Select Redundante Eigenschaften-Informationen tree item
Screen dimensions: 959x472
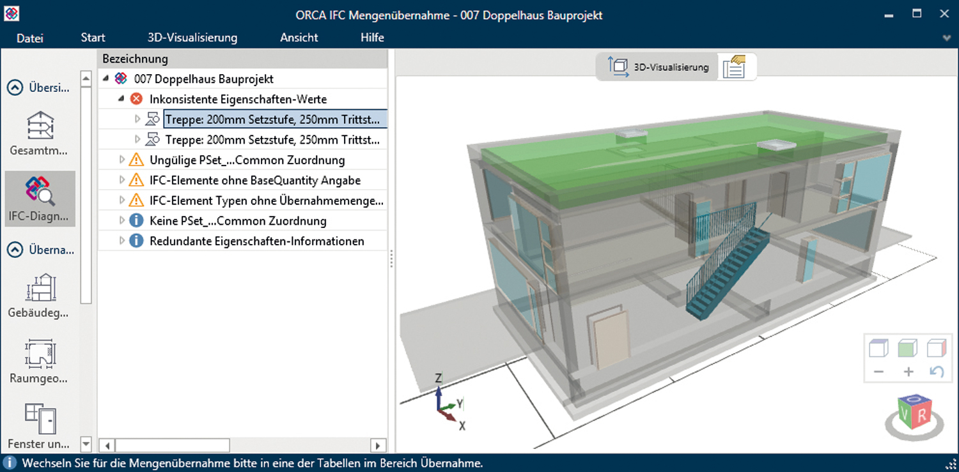(256, 241)
